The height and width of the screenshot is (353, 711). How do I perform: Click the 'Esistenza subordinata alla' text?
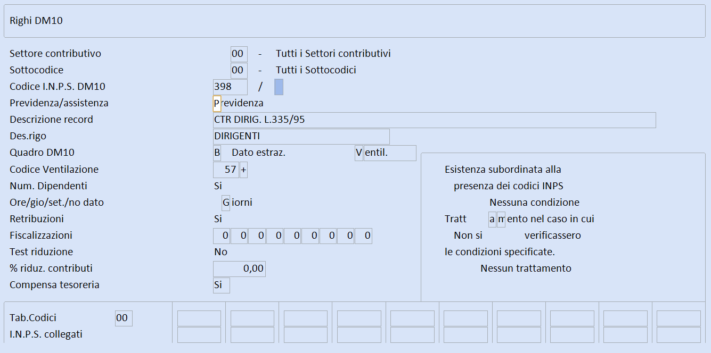tap(503, 170)
